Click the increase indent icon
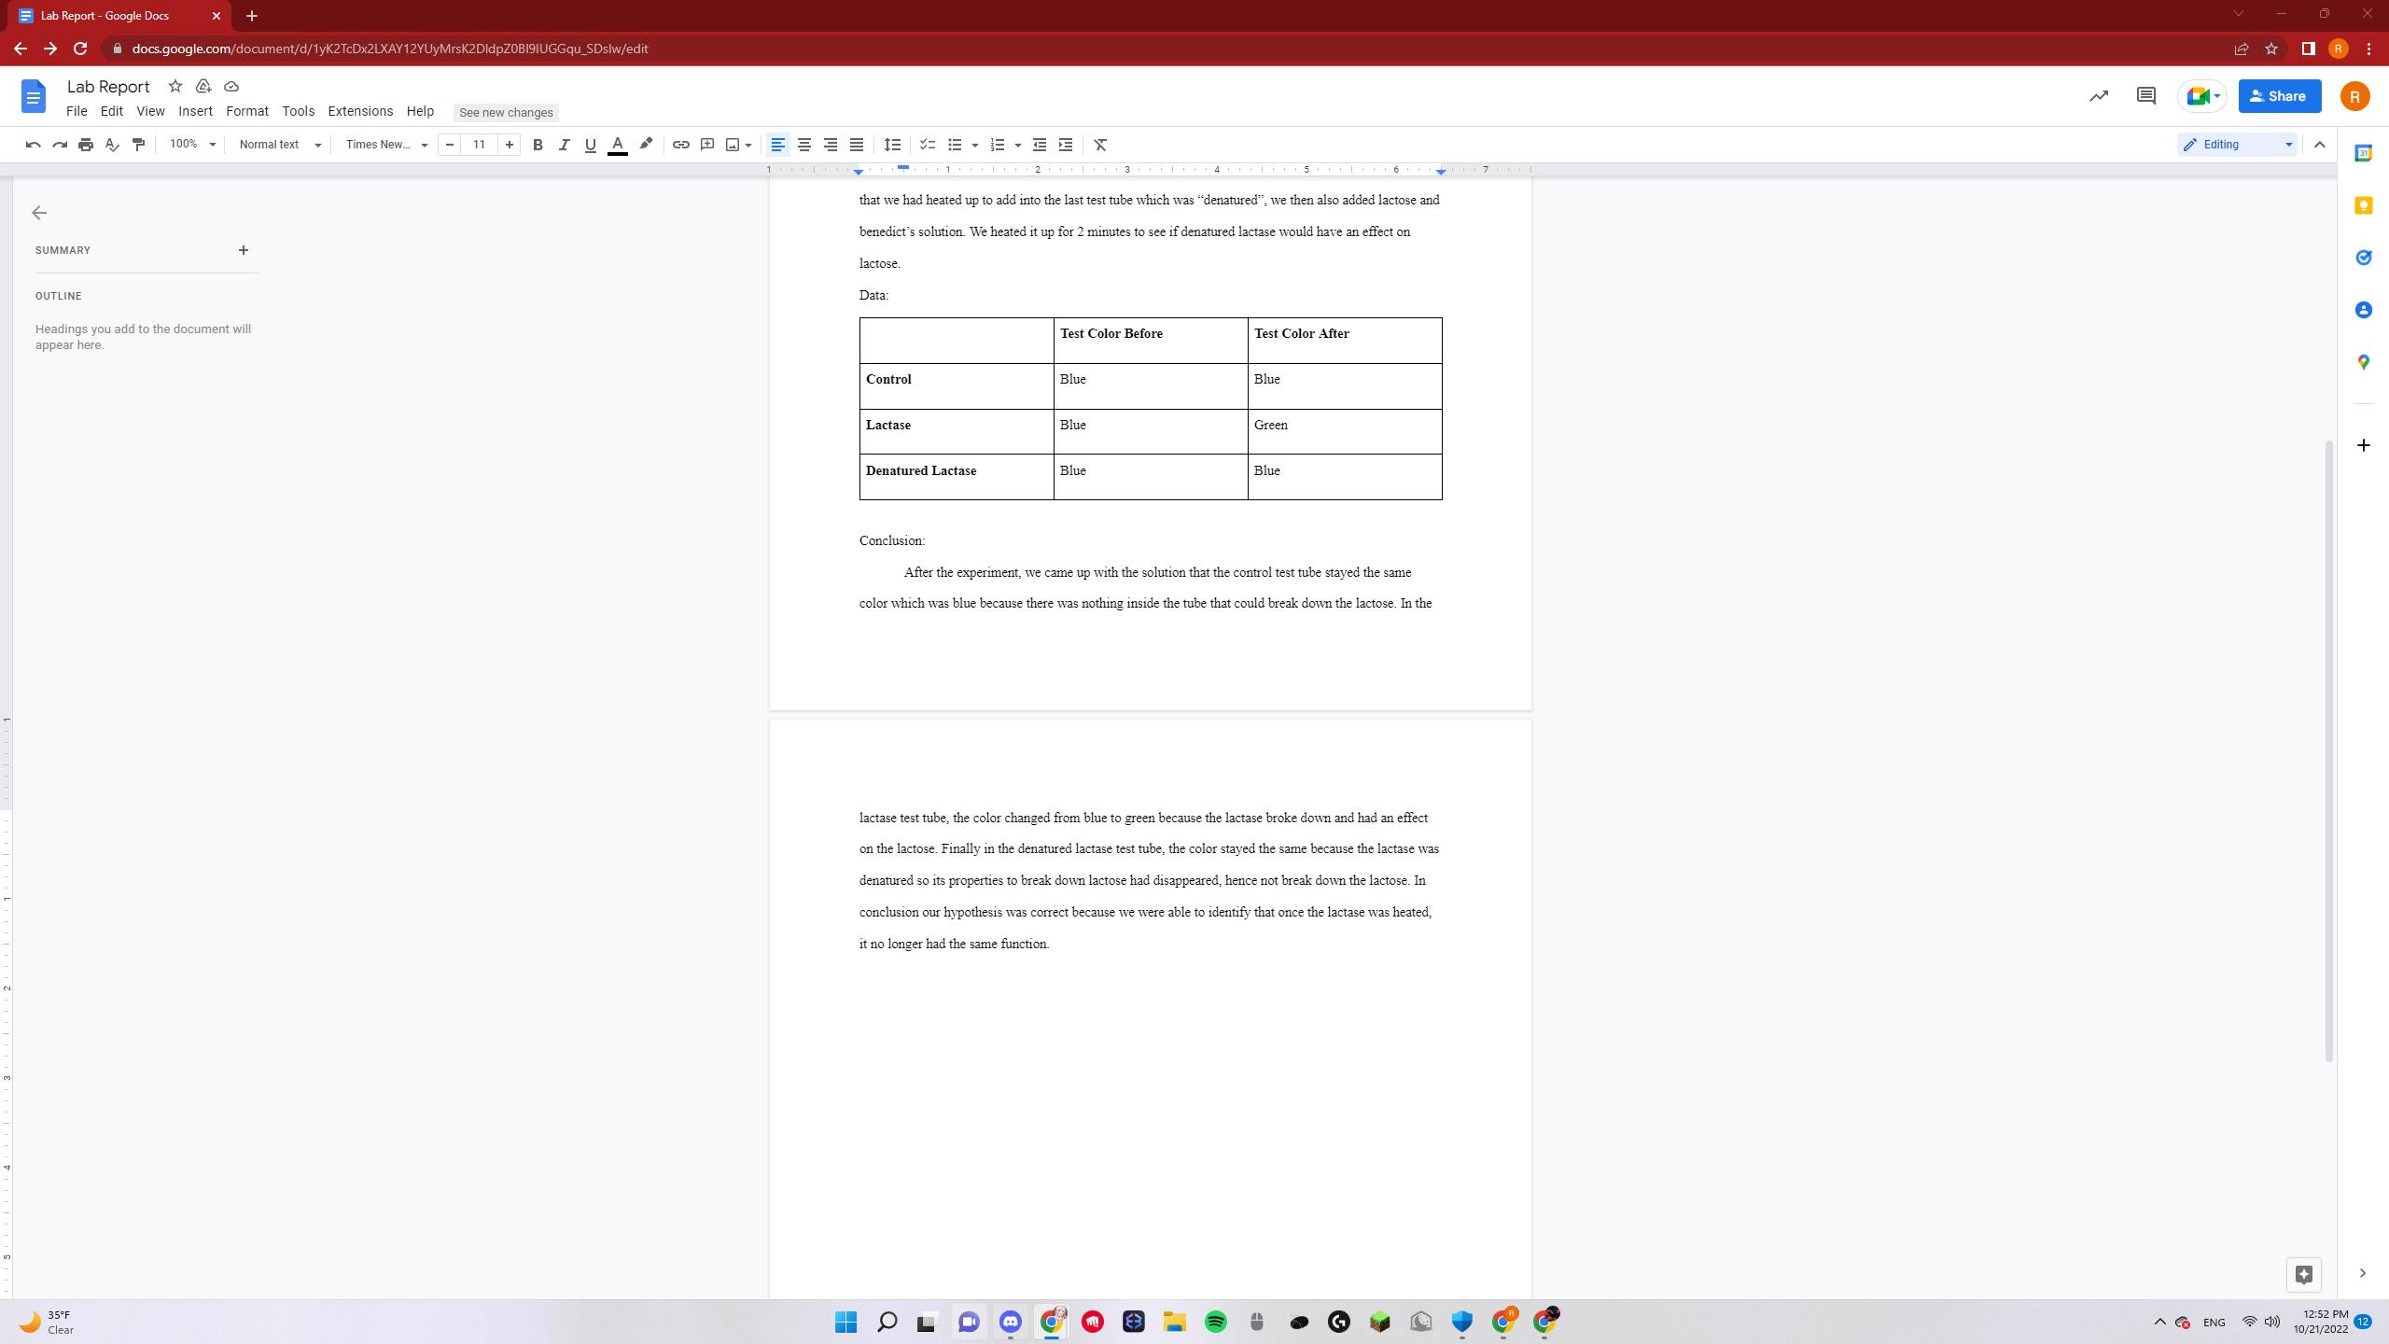 [x=1066, y=145]
